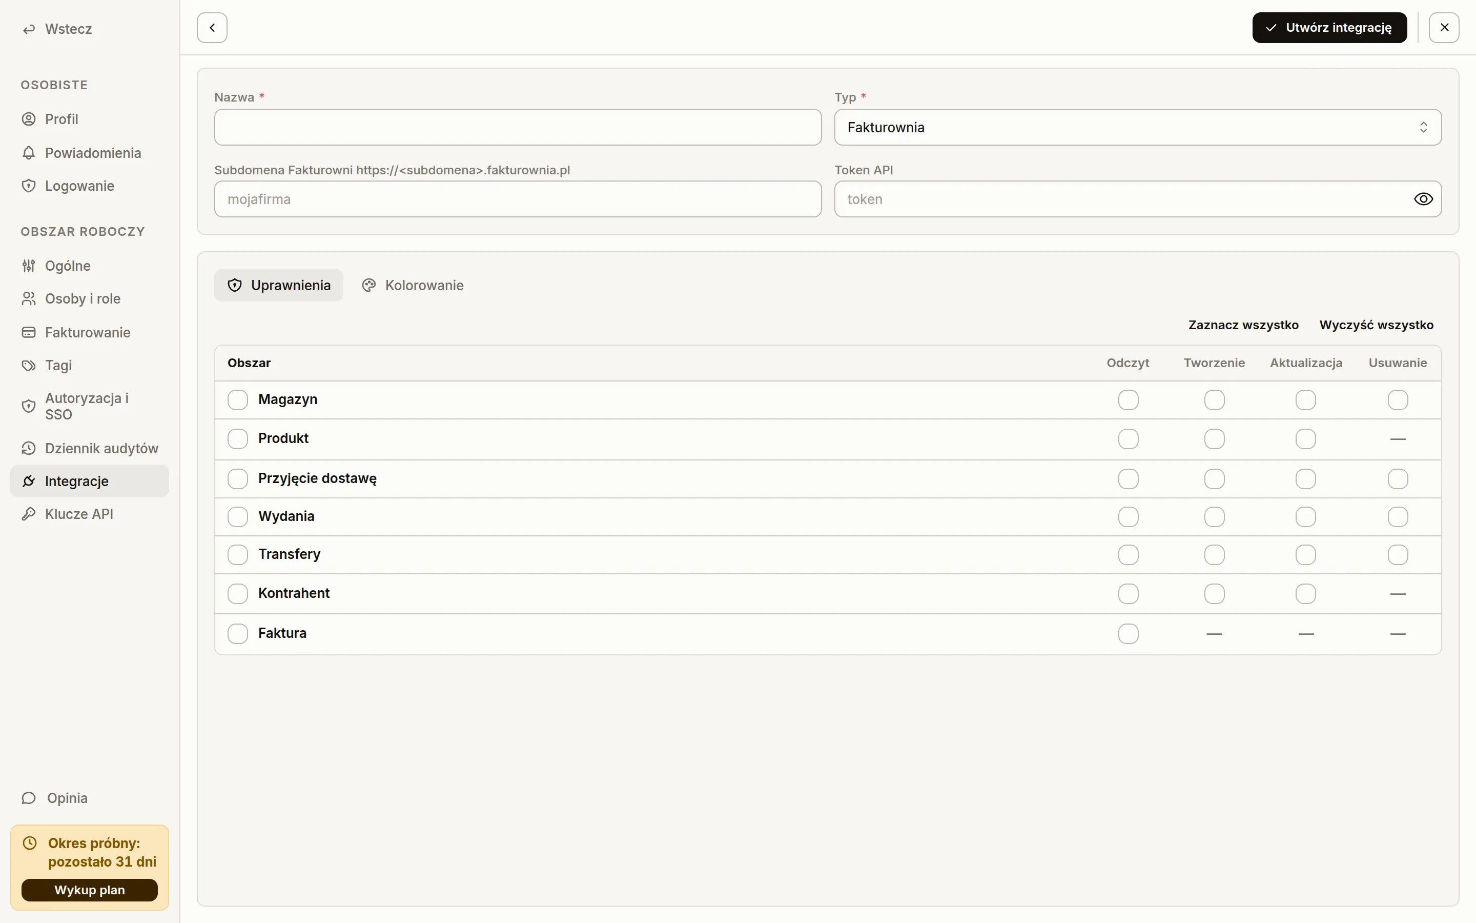Check the Magazyn row checkbox

238,400
